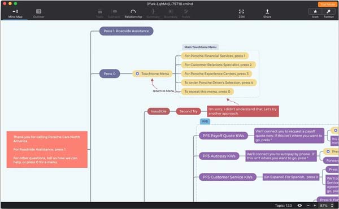339x209 pixels.
Task: Click radio marker on Touchtone Menu topic
Action: click(x=137, y=73)
